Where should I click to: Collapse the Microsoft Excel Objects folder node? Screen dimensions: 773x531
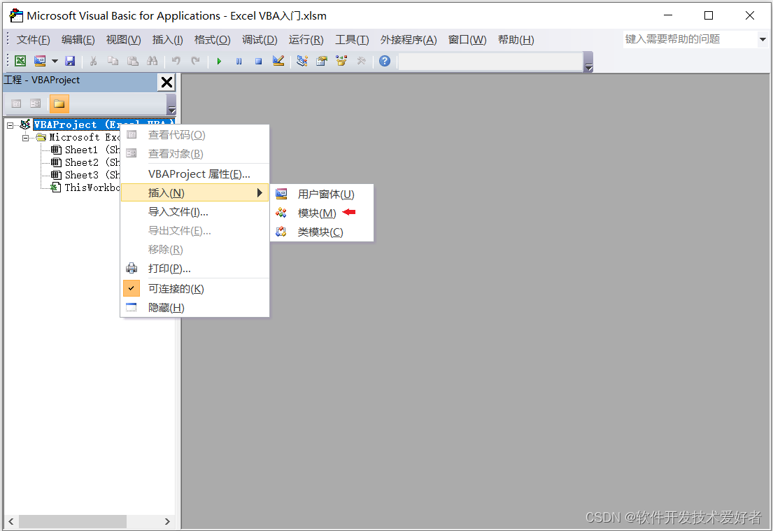click(26, 138)
